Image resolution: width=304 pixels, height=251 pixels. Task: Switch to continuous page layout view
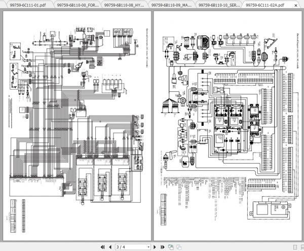point(302,247)
